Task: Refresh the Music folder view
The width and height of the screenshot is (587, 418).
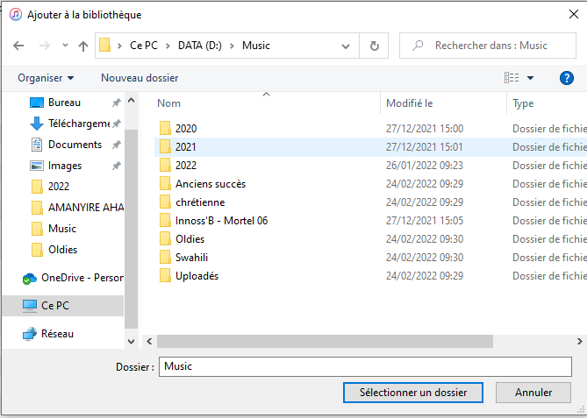Action: [x=374, y=46]
